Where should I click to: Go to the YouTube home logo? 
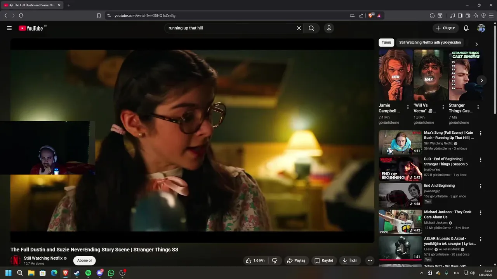[31, 28]
